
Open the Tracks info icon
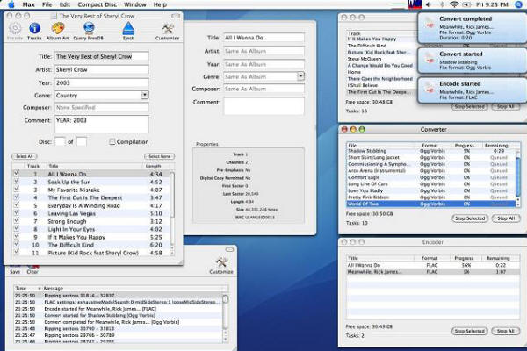click(34, 29)
